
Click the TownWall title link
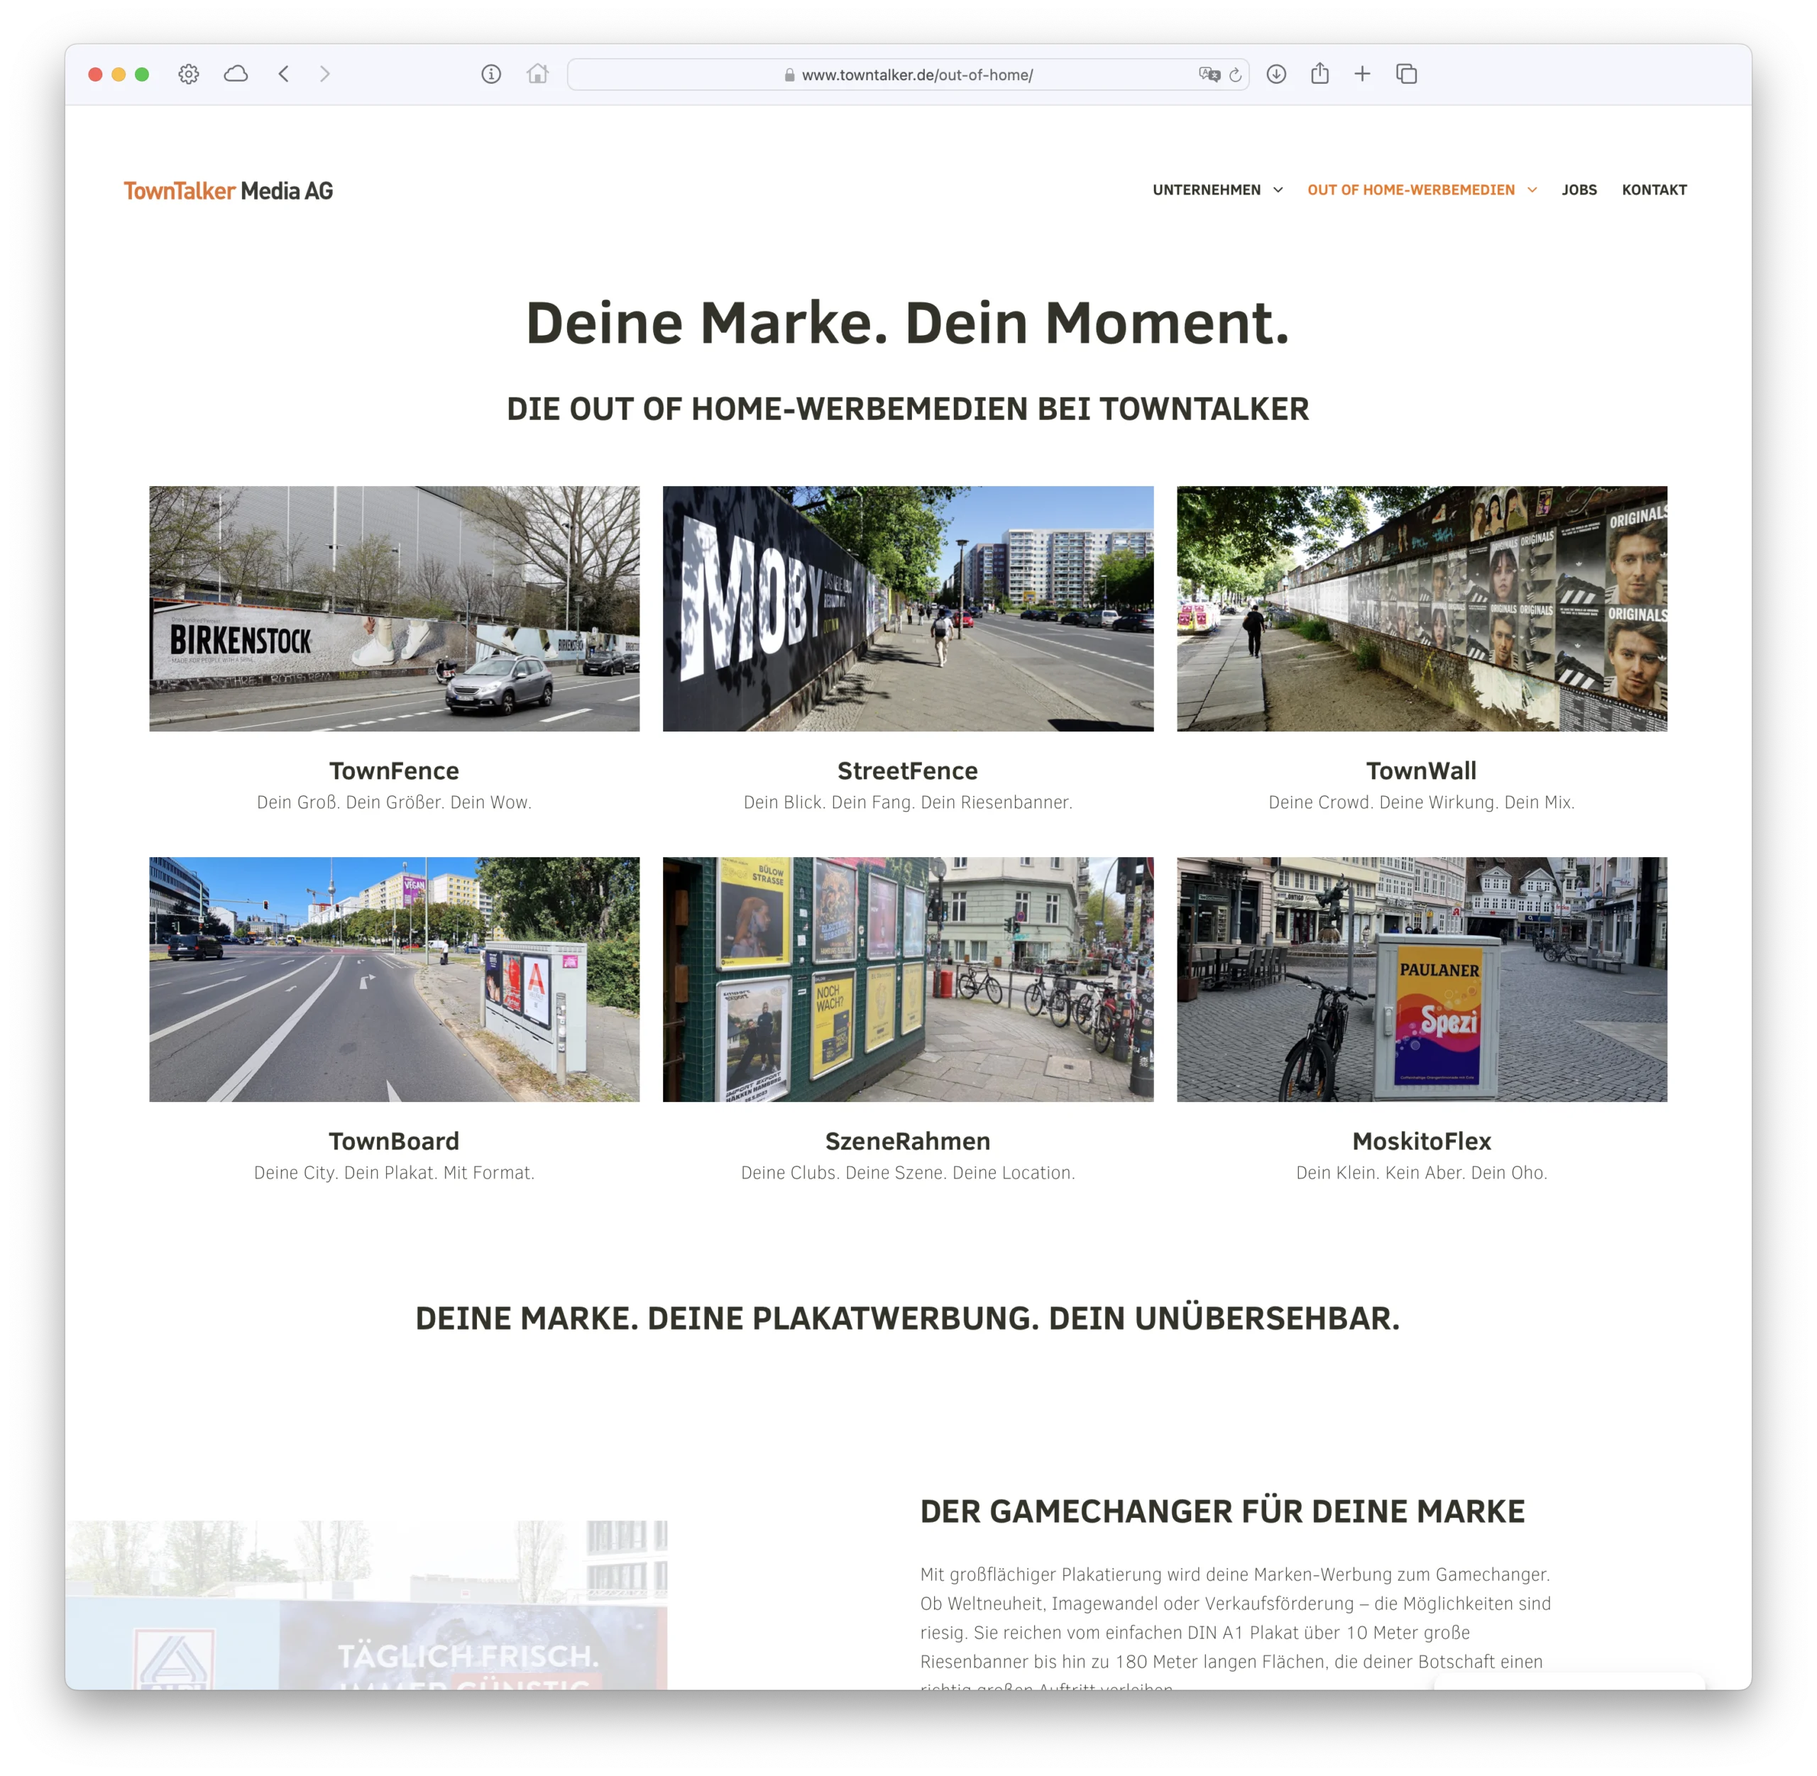(1422, 771)
